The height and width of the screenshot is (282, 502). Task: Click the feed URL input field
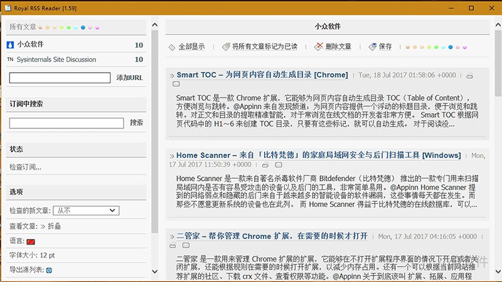point(60,78)
